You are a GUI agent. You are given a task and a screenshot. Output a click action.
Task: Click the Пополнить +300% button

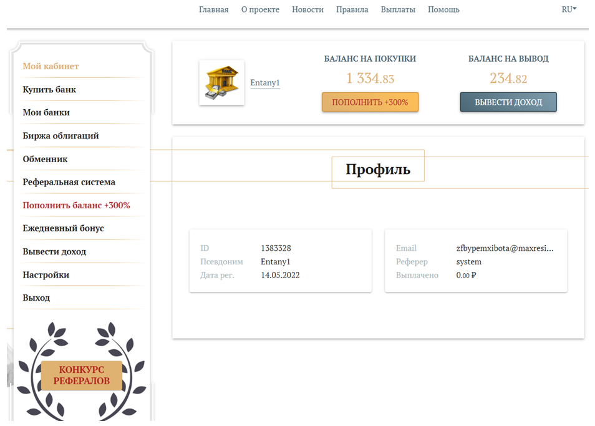[370, 102]
